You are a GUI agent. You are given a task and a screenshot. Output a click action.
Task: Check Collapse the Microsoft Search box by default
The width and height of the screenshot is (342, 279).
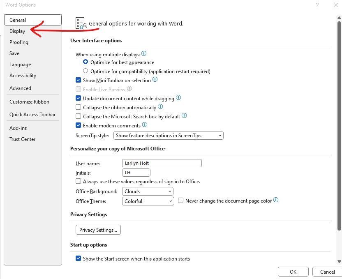(78, 116)
